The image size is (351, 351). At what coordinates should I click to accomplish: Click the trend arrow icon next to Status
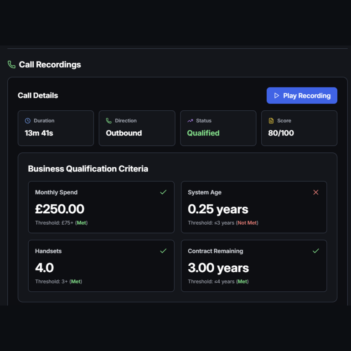(190, 121)
